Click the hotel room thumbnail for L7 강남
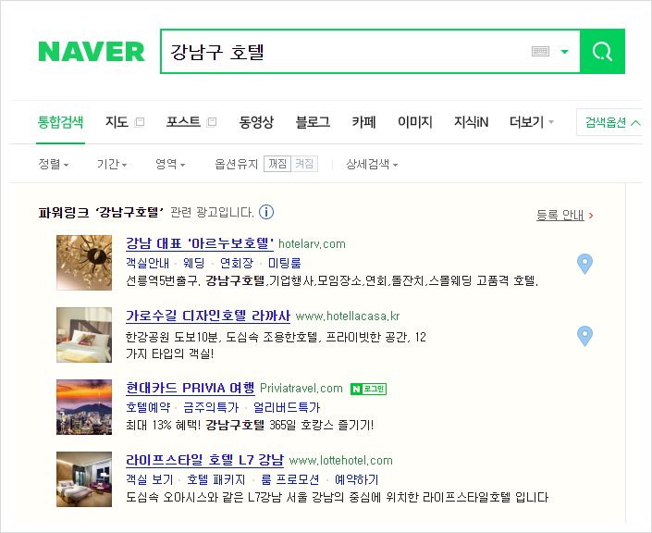This screenshot has width=652, height=533. pyautogui.click(x=84, y=479)
